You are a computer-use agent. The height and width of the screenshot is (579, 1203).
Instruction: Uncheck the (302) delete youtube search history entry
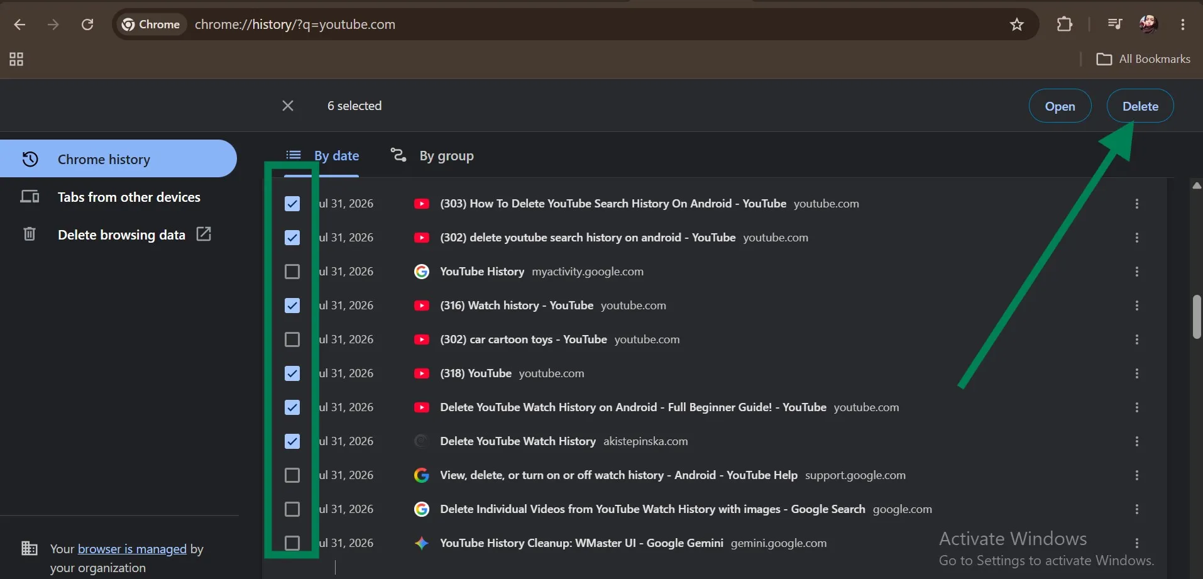tap(292, 238)
